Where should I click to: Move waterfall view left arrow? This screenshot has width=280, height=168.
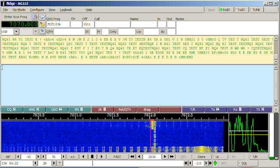[x=83, y=157]
